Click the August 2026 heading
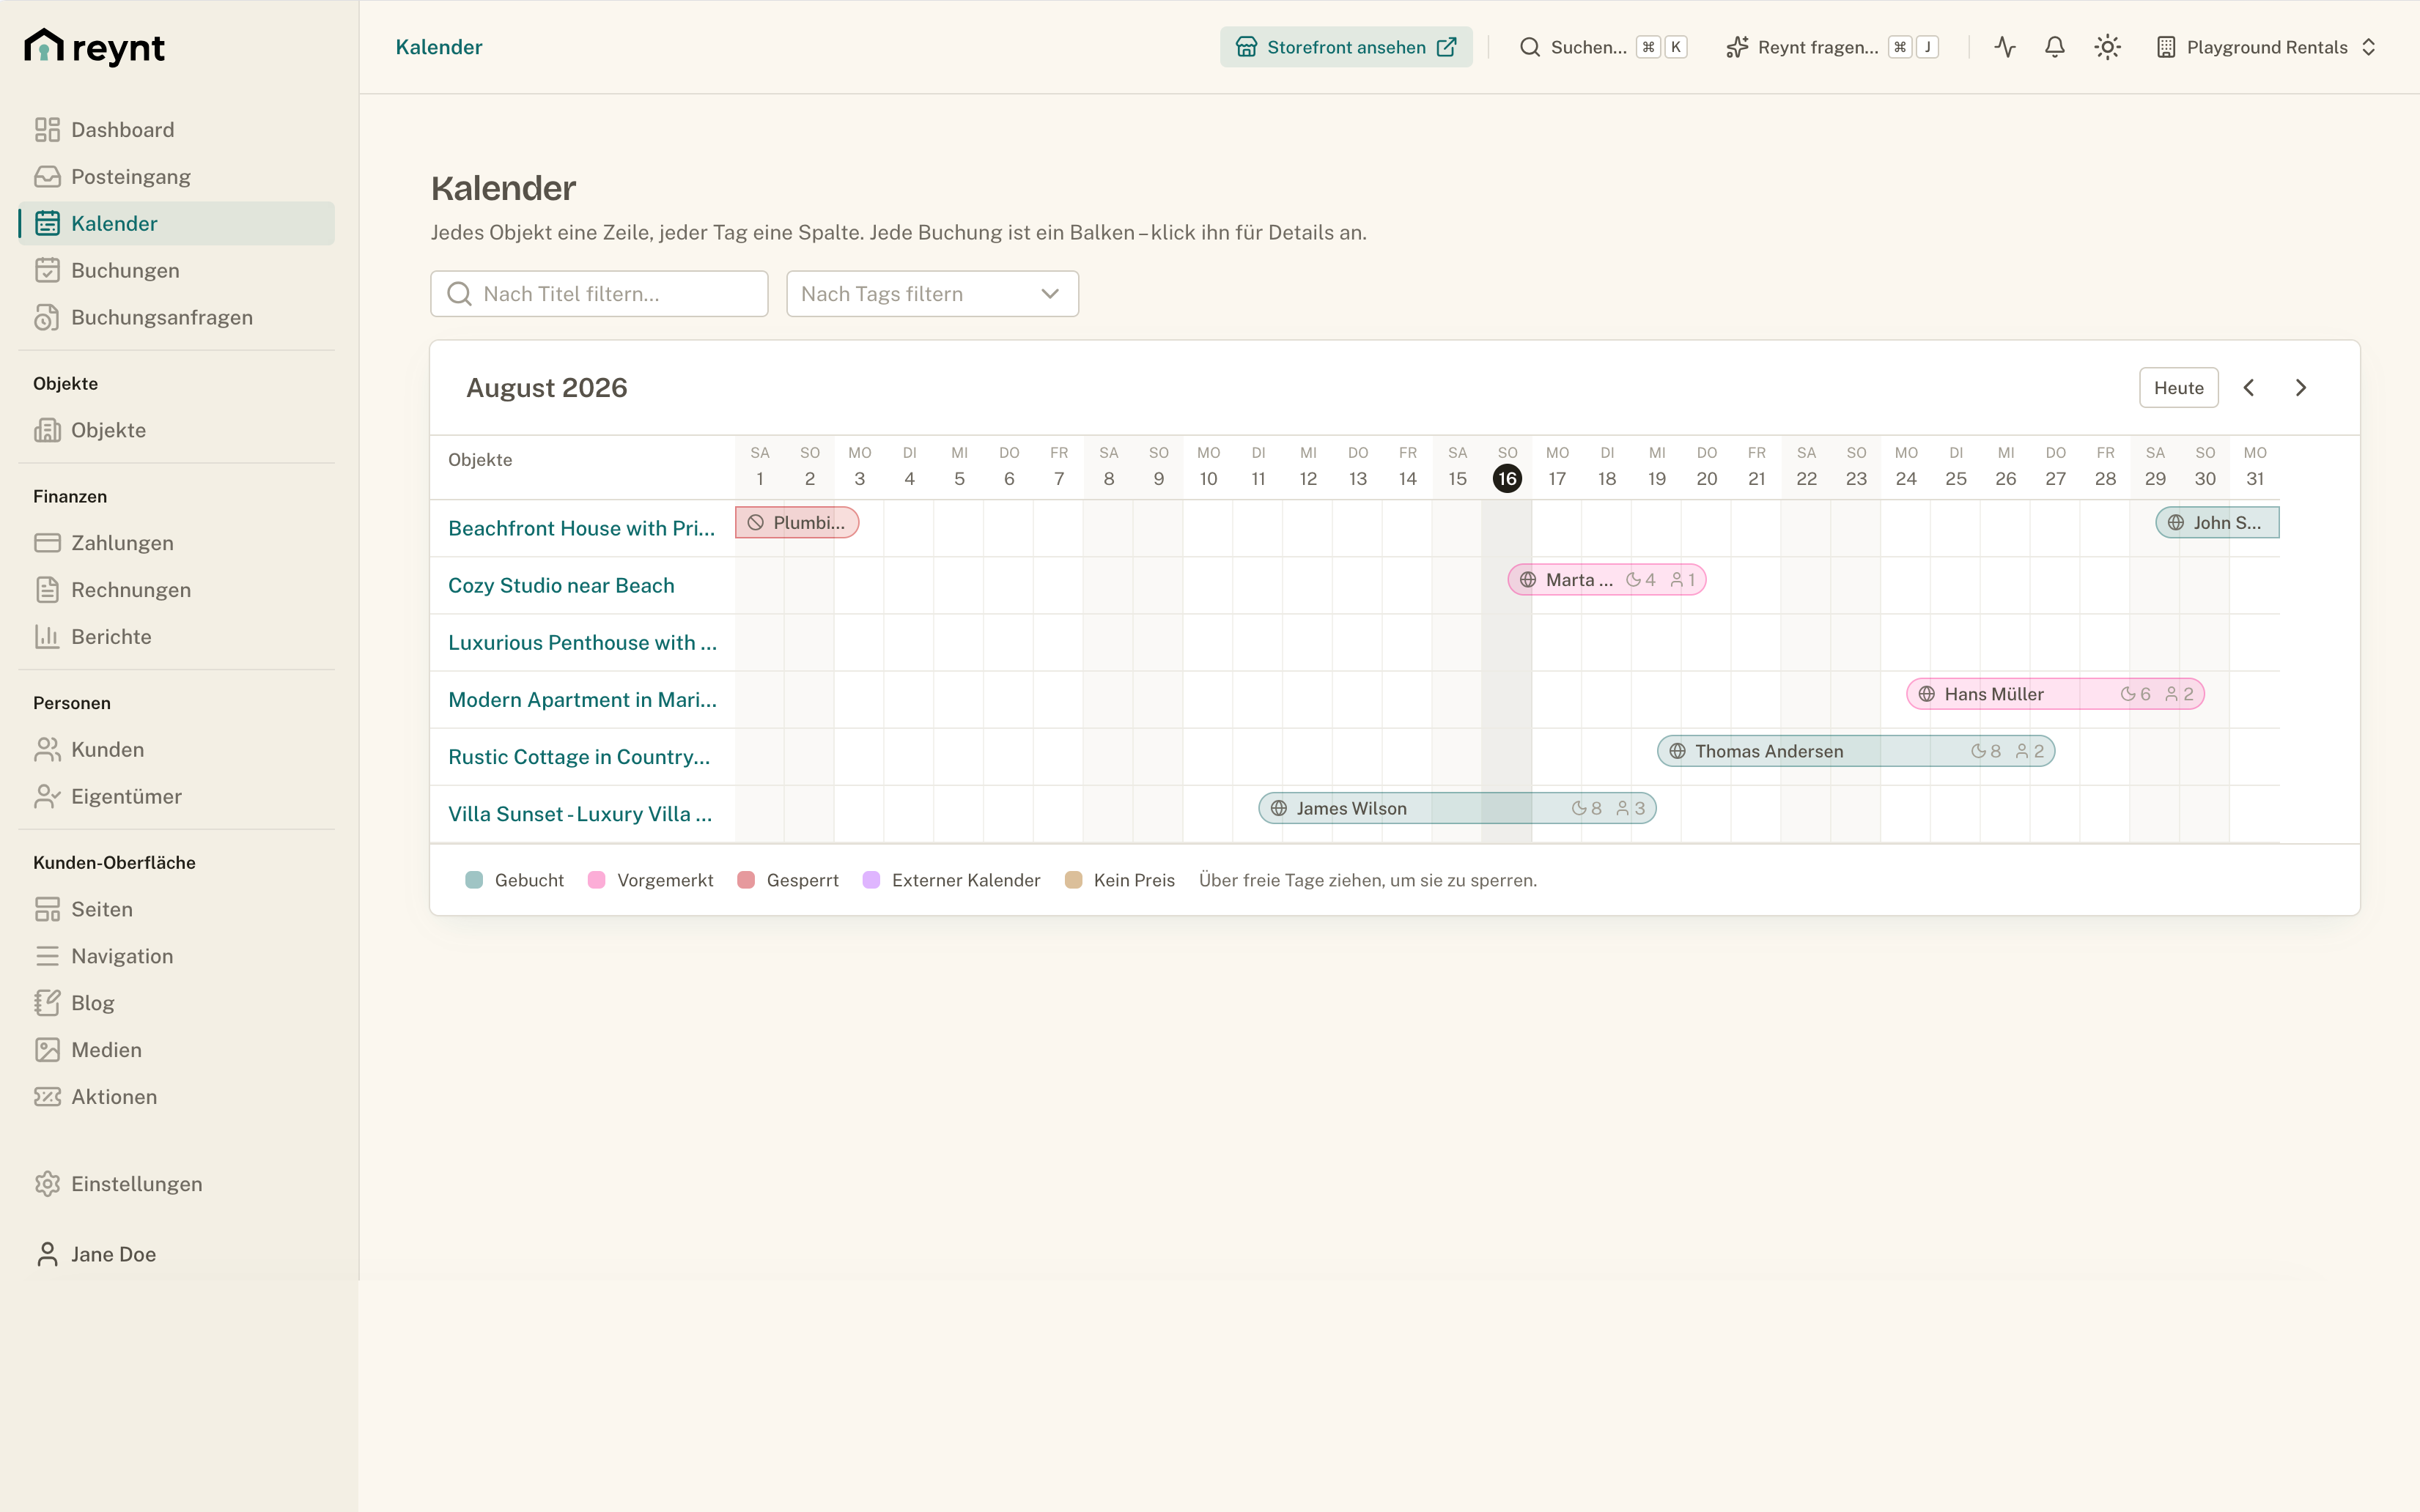This screenshot has height=1512, width=2420. (x=547, y=388)
